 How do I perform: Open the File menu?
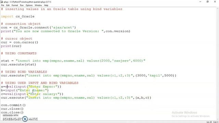click(x=2, y=5)
